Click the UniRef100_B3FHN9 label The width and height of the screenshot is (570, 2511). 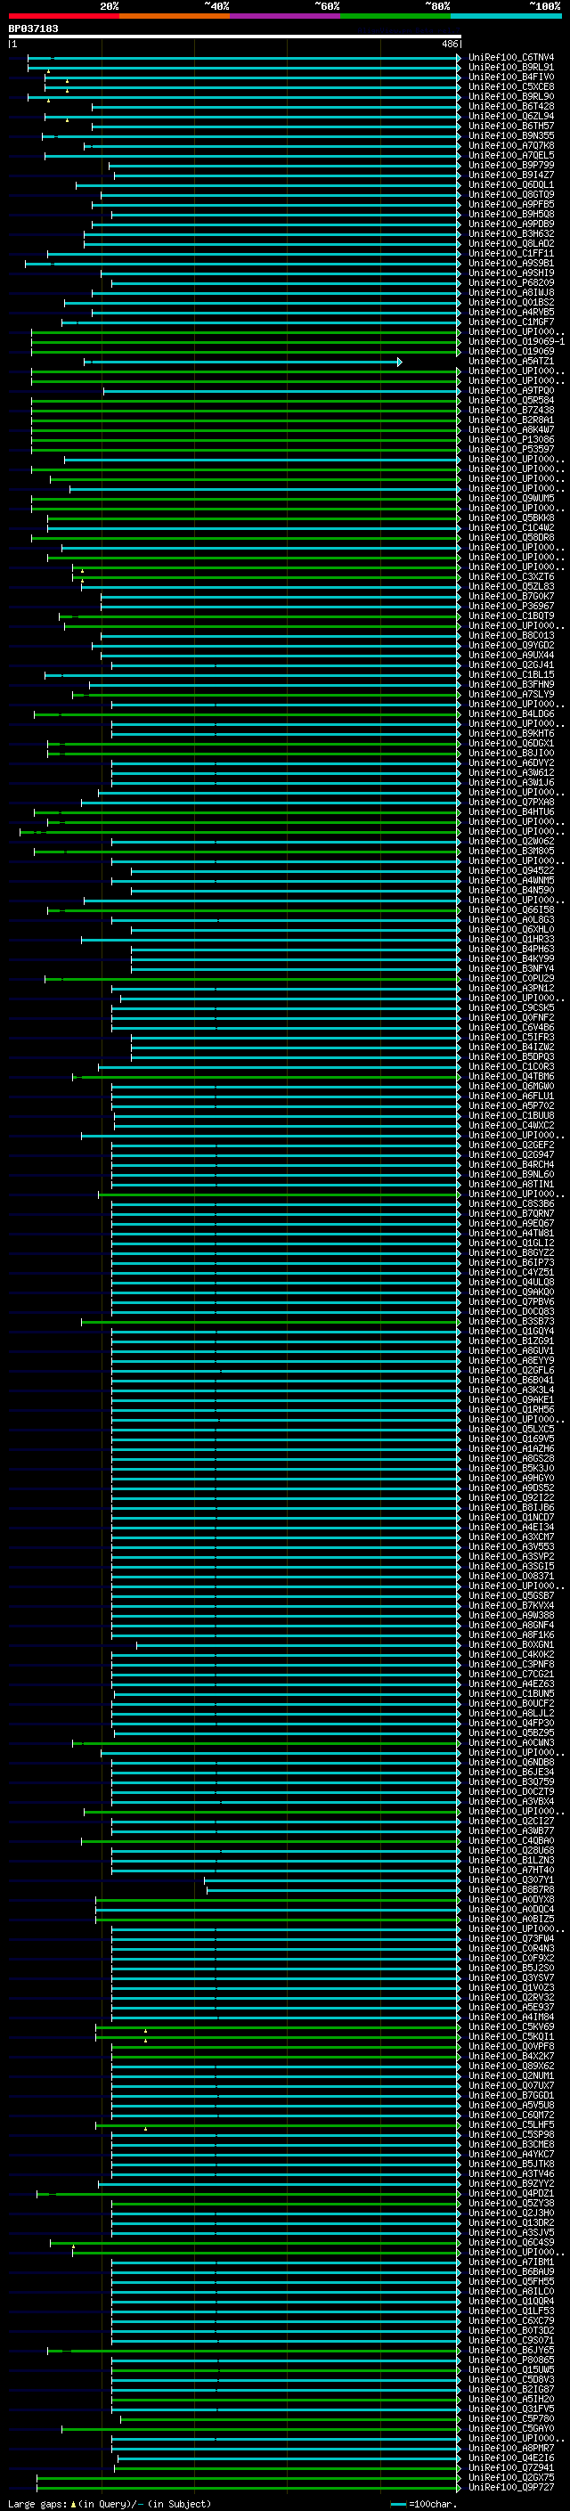[x=510, y=685]
